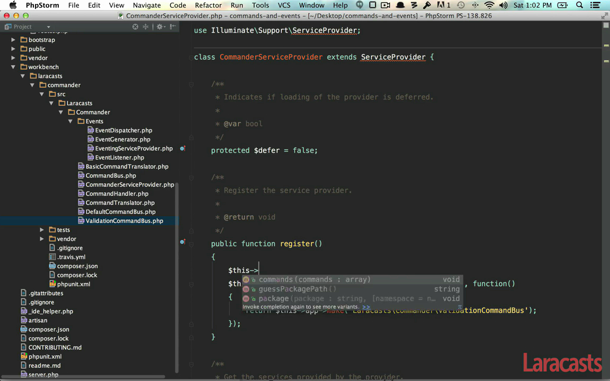The width and height of the screenshot is (610, 381).
Task: Click the Project panel horizontal scrollbar
Action: tap(84, 377)
